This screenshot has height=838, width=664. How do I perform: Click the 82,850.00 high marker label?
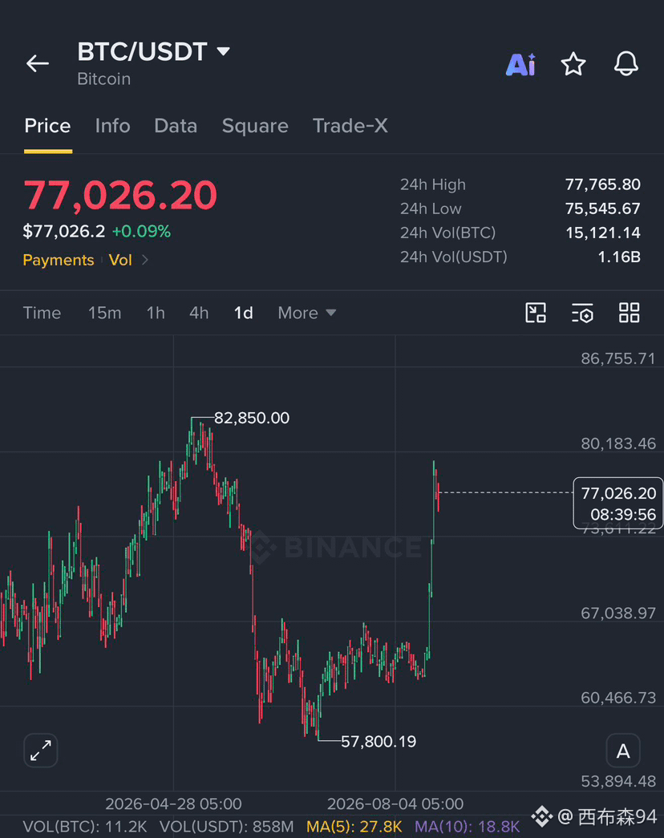pyautogui.click(x=252, y=418)
